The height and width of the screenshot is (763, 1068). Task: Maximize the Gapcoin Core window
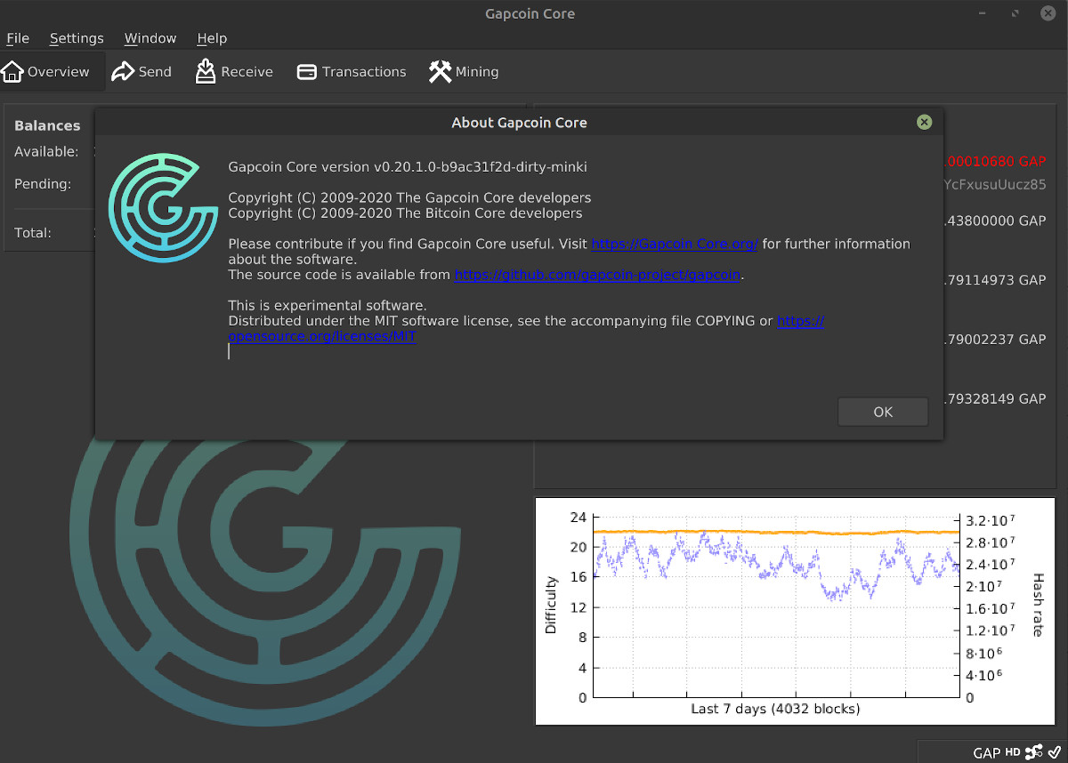click(x=1015, y=13)
